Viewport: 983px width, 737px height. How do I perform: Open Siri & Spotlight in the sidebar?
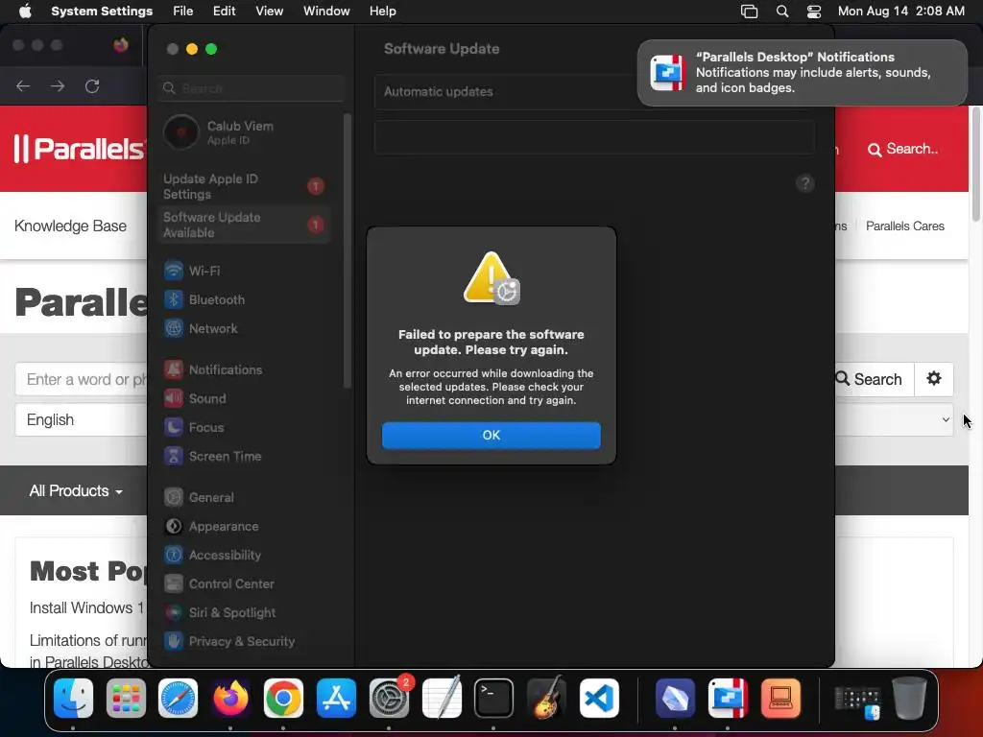pyautogui.click(x=245, y=613)
